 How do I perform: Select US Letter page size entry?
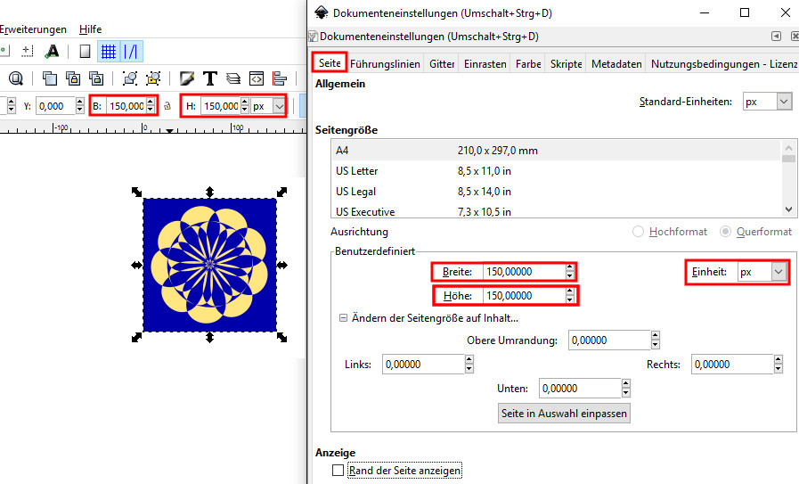(x=357, y=171)
